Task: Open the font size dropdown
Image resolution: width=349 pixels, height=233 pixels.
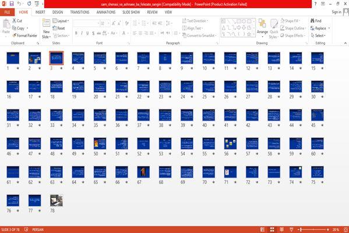Action: coord(108,23)
